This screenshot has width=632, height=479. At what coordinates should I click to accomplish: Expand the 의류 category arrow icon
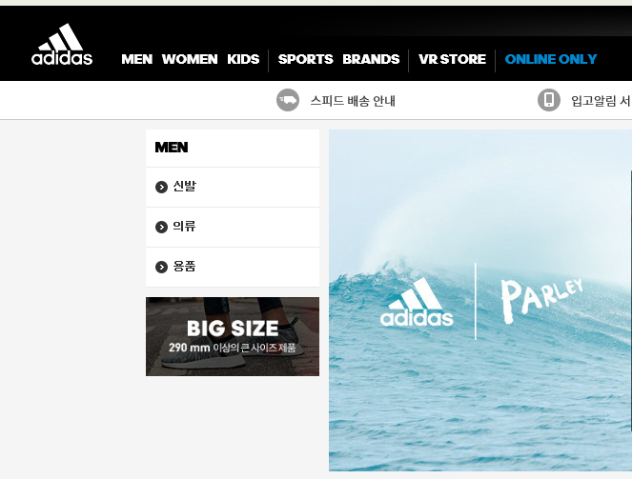click(x=162, y=227)
